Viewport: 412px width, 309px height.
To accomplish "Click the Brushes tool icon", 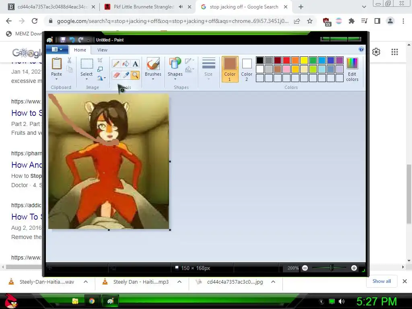I will coord(153,64).
